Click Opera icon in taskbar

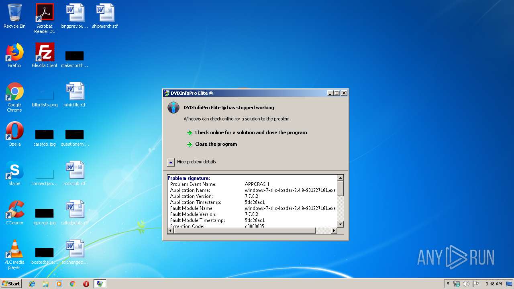pyautogui.click(x=86, y=284)
